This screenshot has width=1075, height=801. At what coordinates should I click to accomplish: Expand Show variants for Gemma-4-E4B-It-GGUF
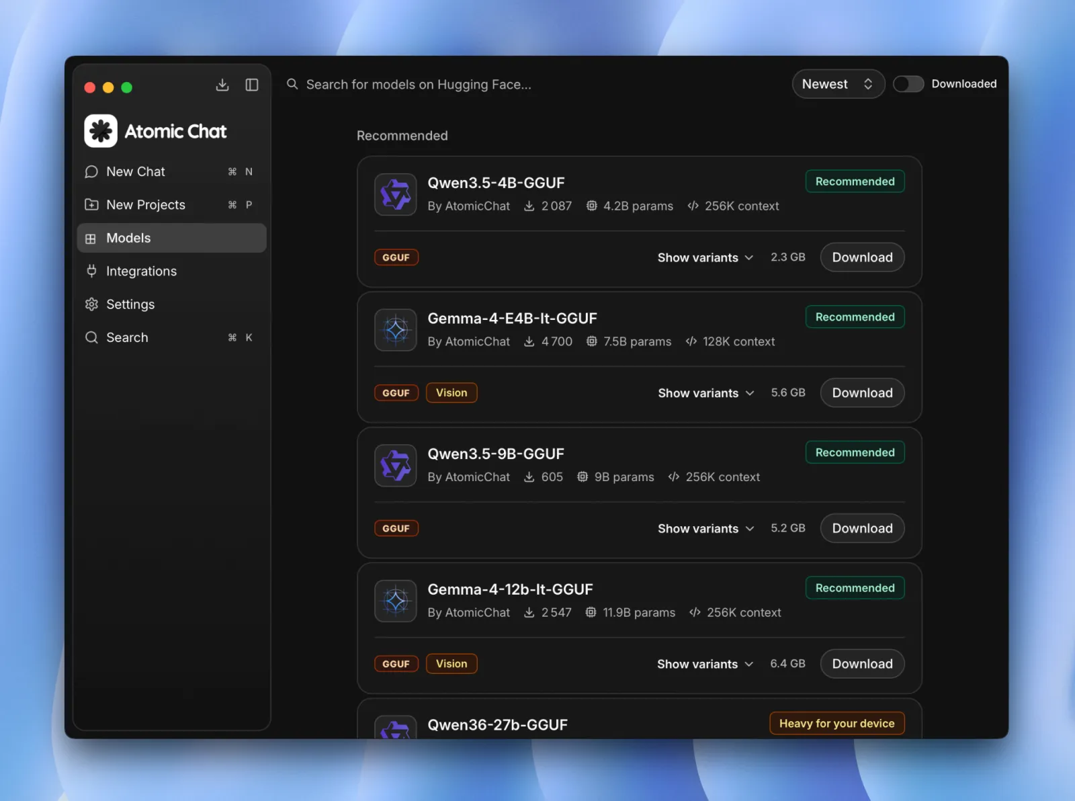tap(705, 393)
